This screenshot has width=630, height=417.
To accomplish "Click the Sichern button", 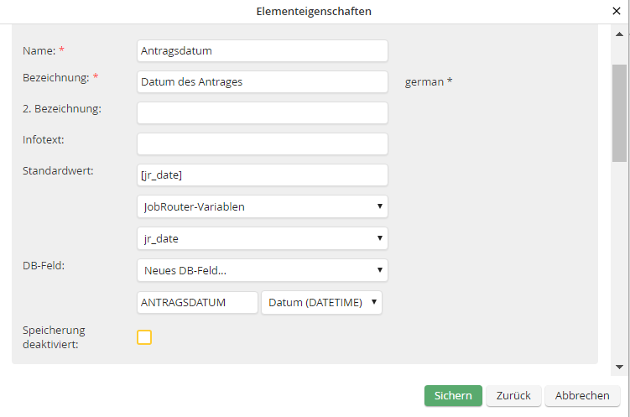I will point(453,395).
